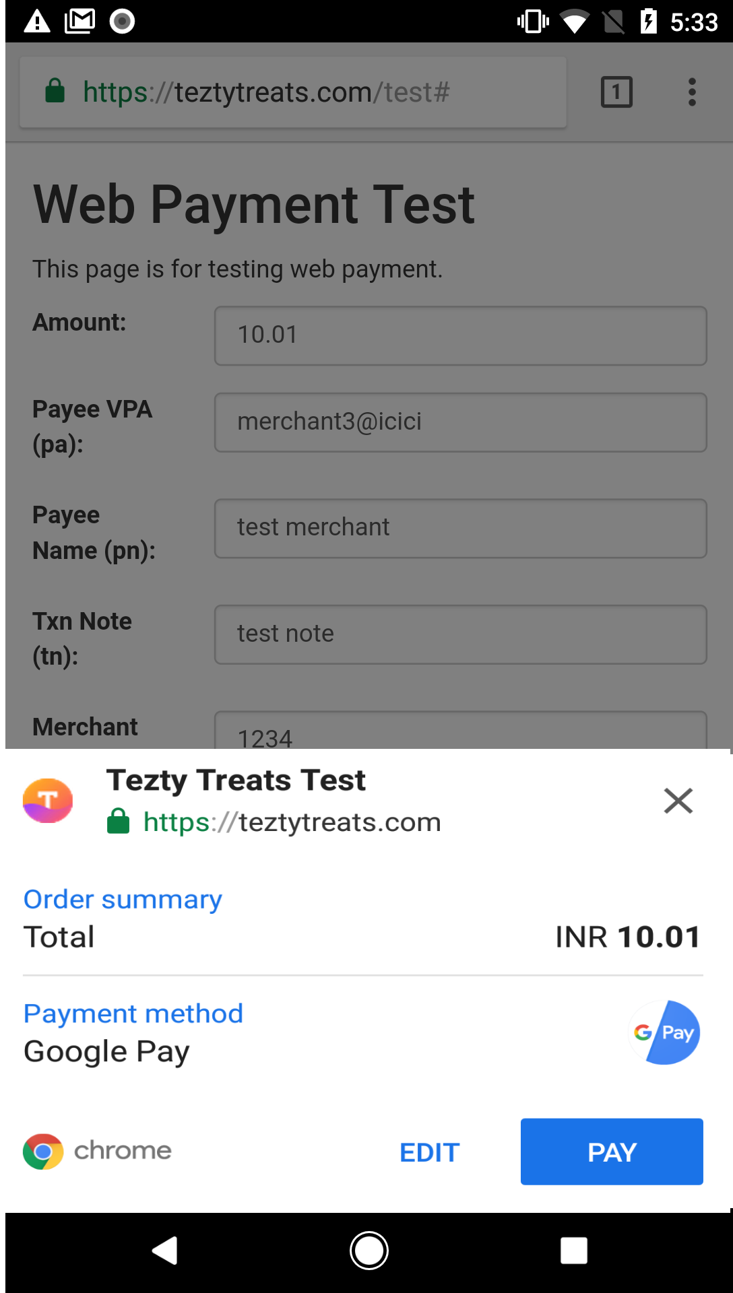Tap the battery charging indicator
This screenshot has height=1293, width=733.
click(649, 20)
